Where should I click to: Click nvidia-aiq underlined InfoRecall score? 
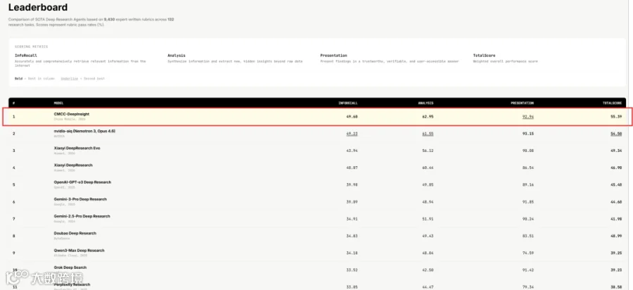(352, 134)
